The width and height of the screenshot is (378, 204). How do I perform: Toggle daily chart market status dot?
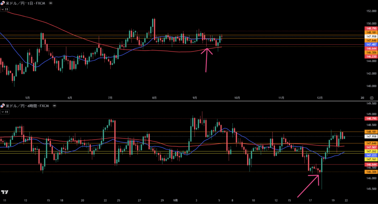click(x=50, y=3)
